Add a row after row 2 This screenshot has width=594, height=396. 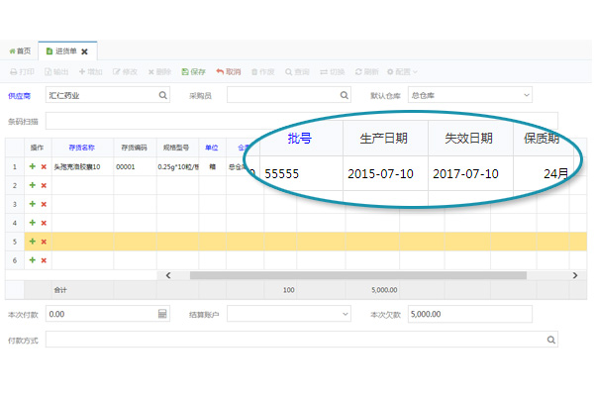point(33,185)
